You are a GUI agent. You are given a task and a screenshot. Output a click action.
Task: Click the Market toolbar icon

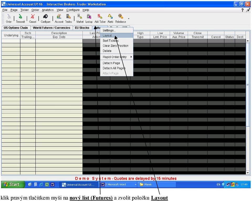pos(80,18)
